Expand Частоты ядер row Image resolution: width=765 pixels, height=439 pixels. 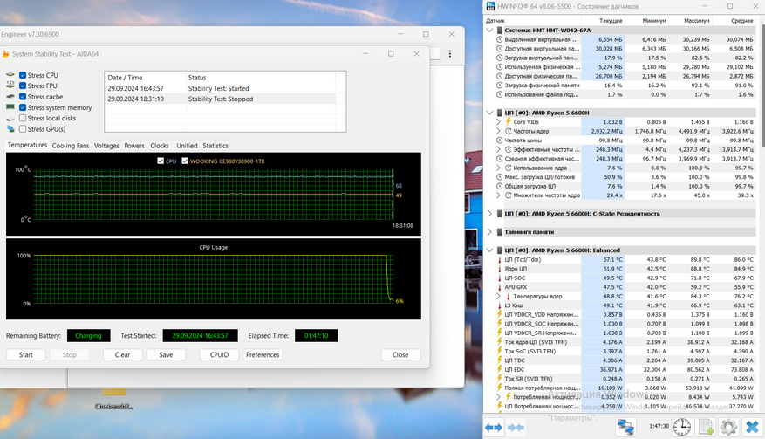(x=499, y=131)
